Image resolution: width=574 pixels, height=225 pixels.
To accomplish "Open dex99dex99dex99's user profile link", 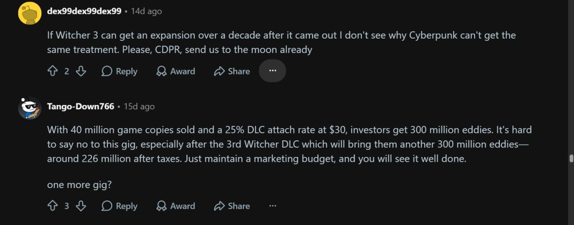I will (x=84, y=11).
